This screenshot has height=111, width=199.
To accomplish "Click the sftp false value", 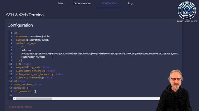I will point(27,64).
